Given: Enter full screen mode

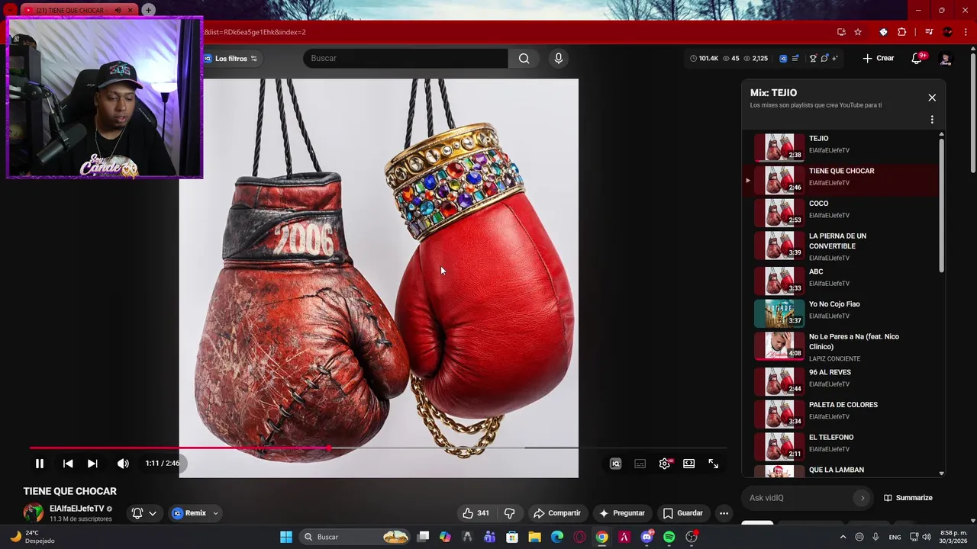Looking at the screenshot, I should click(x=714, y=464).
